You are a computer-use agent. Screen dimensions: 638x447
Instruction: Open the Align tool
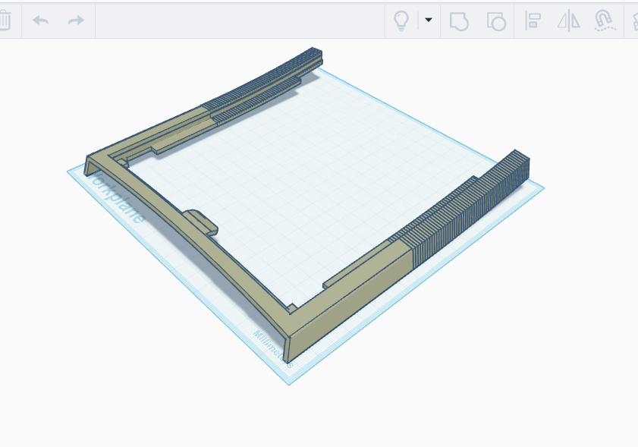click(x=533, y=20)
